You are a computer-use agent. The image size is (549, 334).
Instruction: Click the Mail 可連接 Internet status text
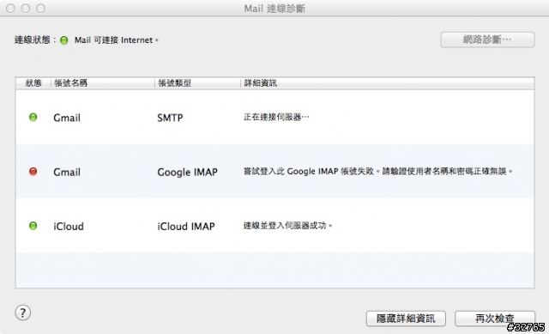117,40
